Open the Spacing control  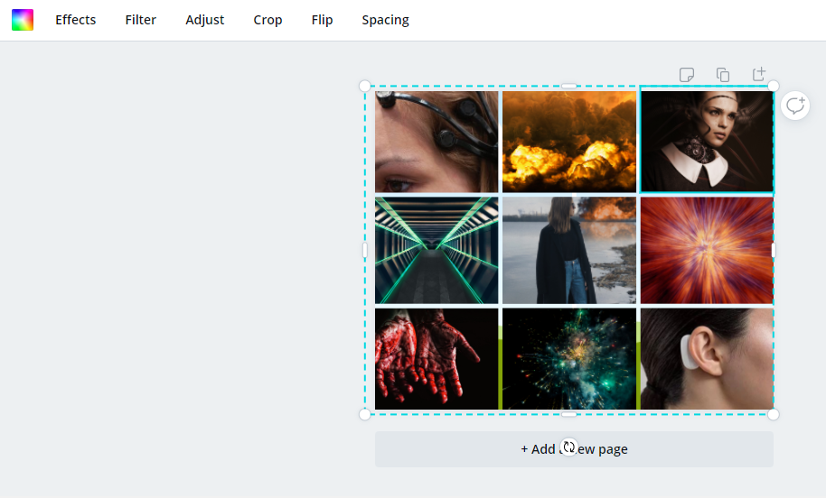(x=385, y=20)
